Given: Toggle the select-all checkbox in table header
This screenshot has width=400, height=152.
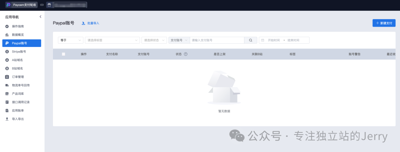Looking at the screenshot, I should 64,54.
